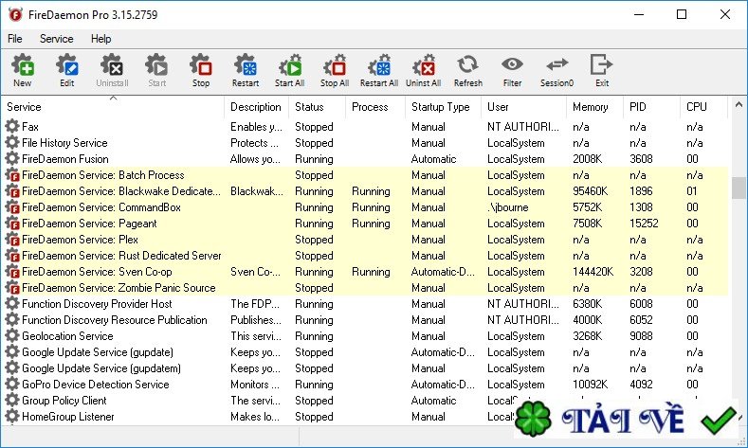This screenshot has height=448, width=748.
Task: Open the File menu
Action: (x=15, y=39)
